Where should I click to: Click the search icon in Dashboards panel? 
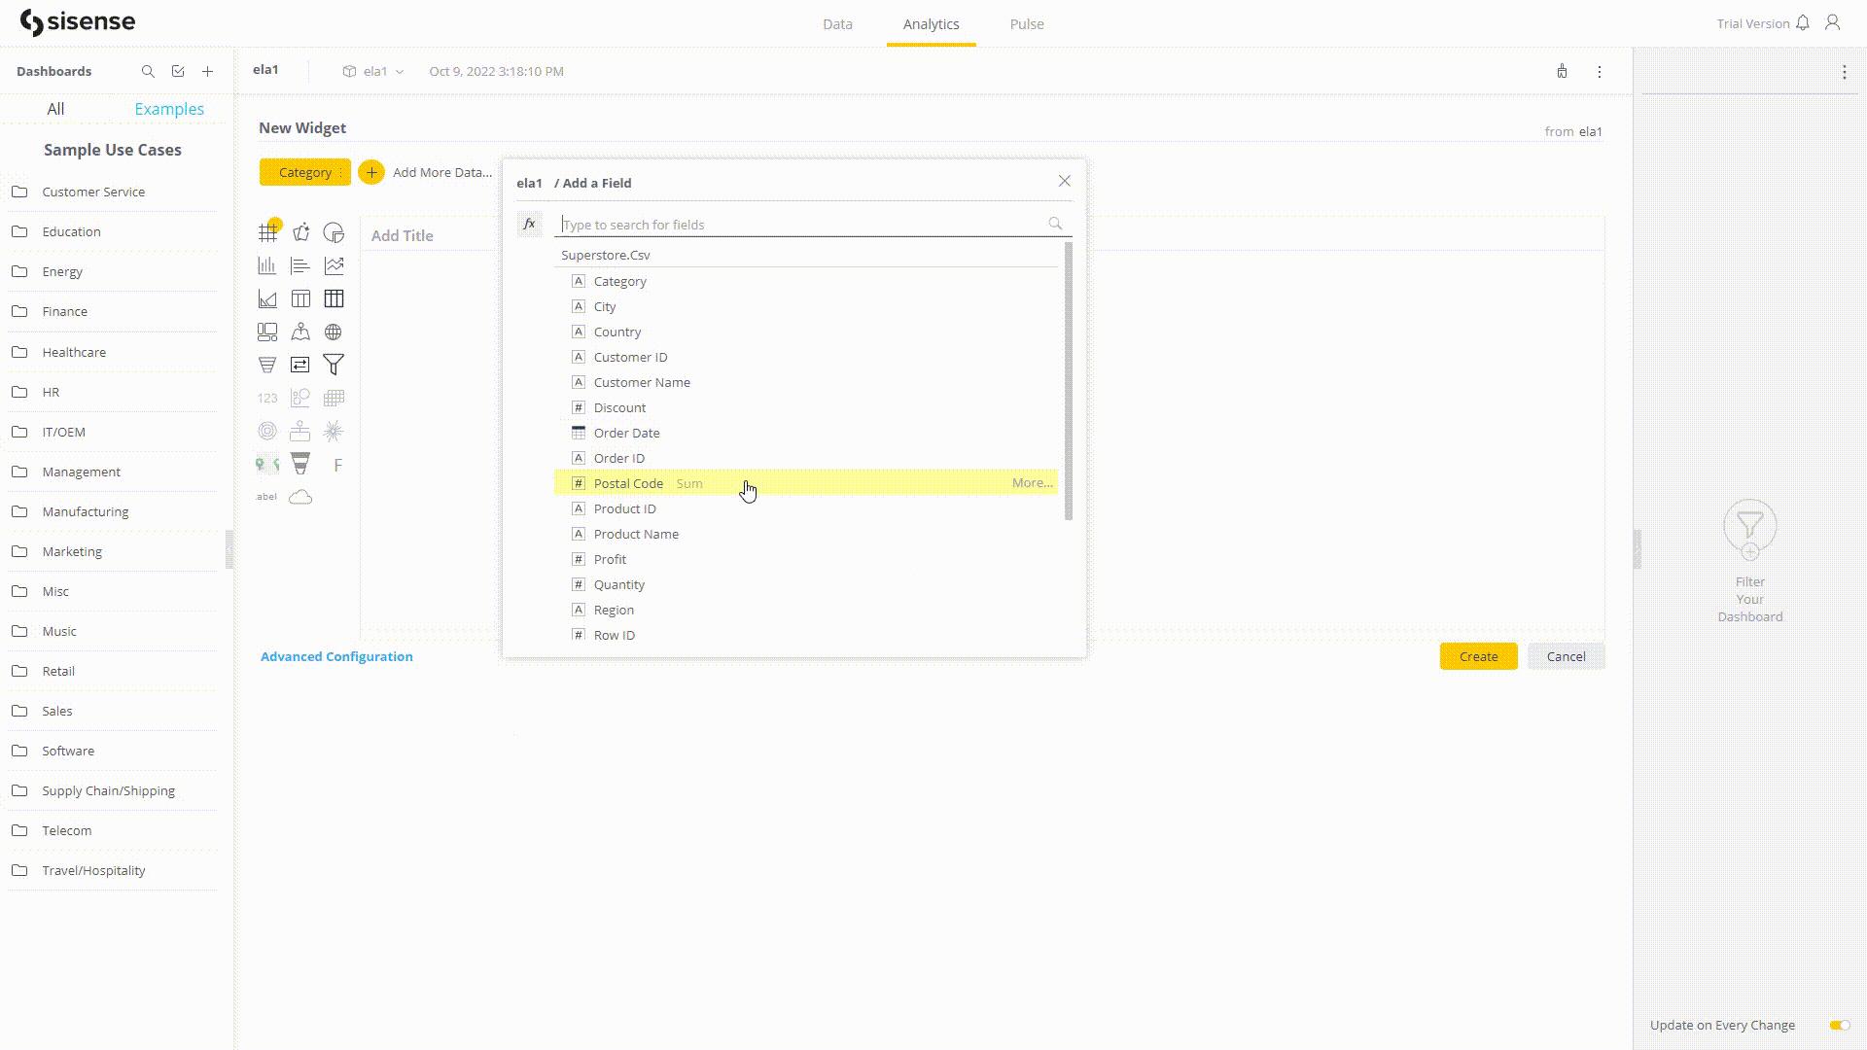[x=148, y=71]
